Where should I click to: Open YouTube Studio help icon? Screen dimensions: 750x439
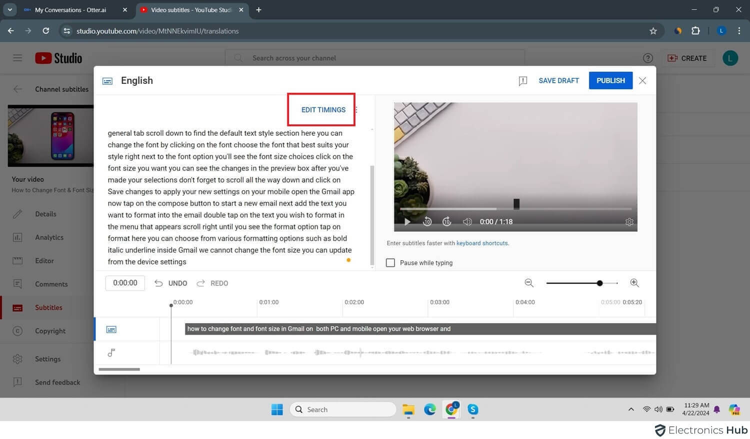pos(647,58)
